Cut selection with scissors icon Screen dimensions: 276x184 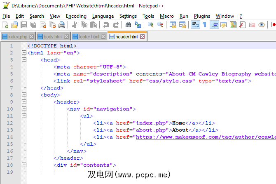click(x=75, y=25)
